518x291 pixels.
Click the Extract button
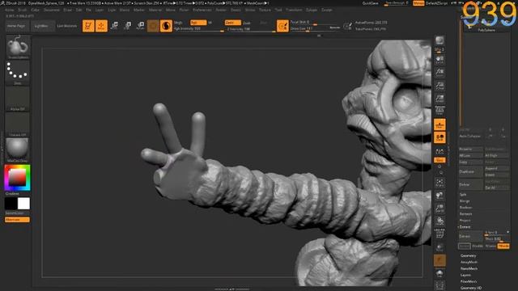[470, 236]
